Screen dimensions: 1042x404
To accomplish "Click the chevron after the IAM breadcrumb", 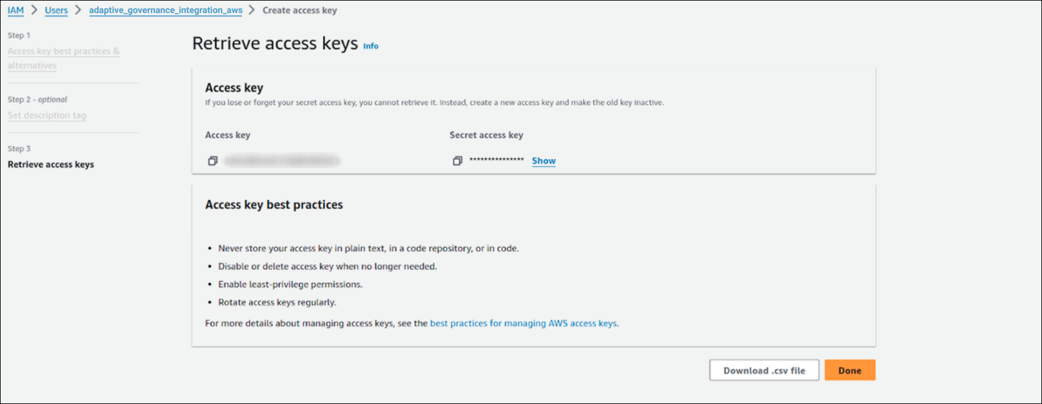I will (x=32, y=10).
